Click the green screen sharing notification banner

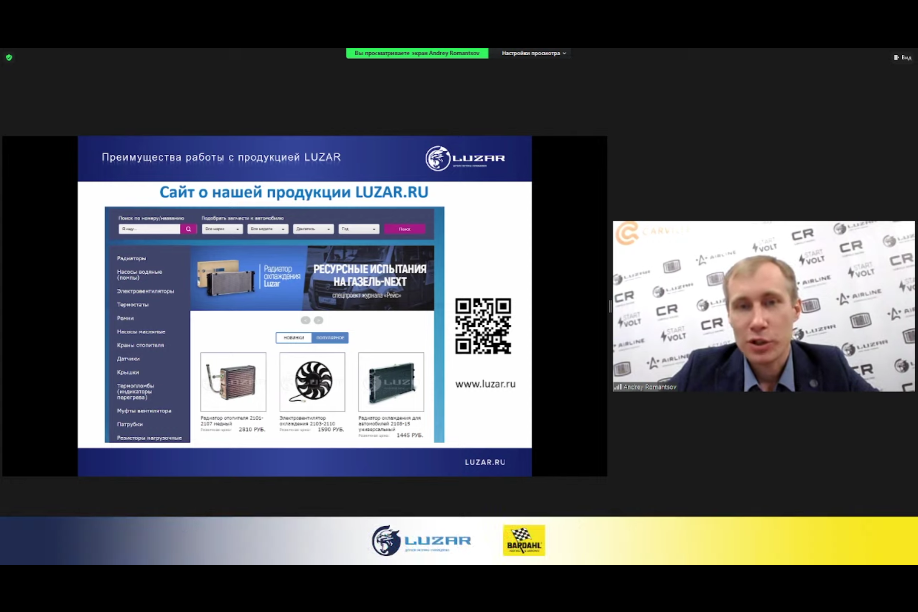tap(417, 53)
